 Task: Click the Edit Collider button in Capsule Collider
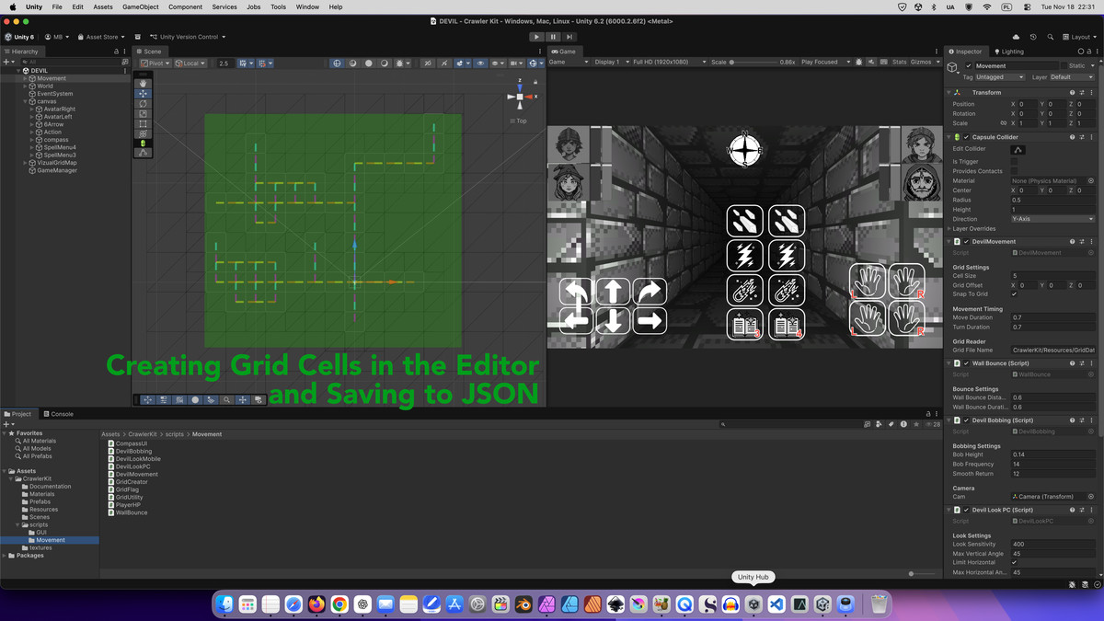tap(1018, 149)
